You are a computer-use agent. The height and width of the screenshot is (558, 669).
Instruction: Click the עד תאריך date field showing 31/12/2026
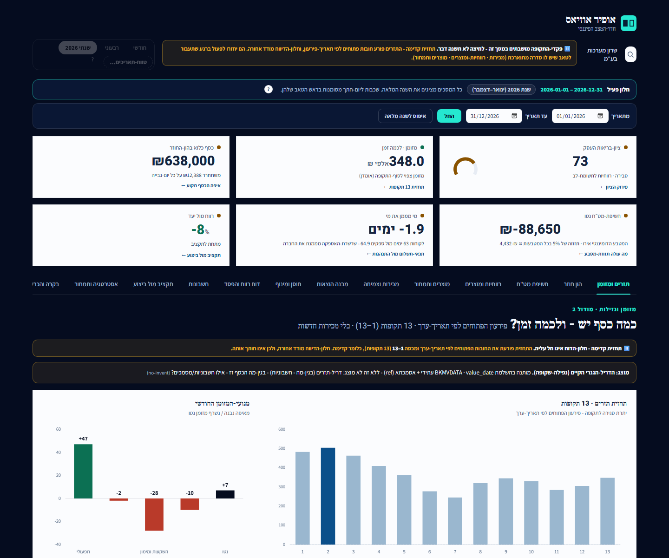click(494, 116)
